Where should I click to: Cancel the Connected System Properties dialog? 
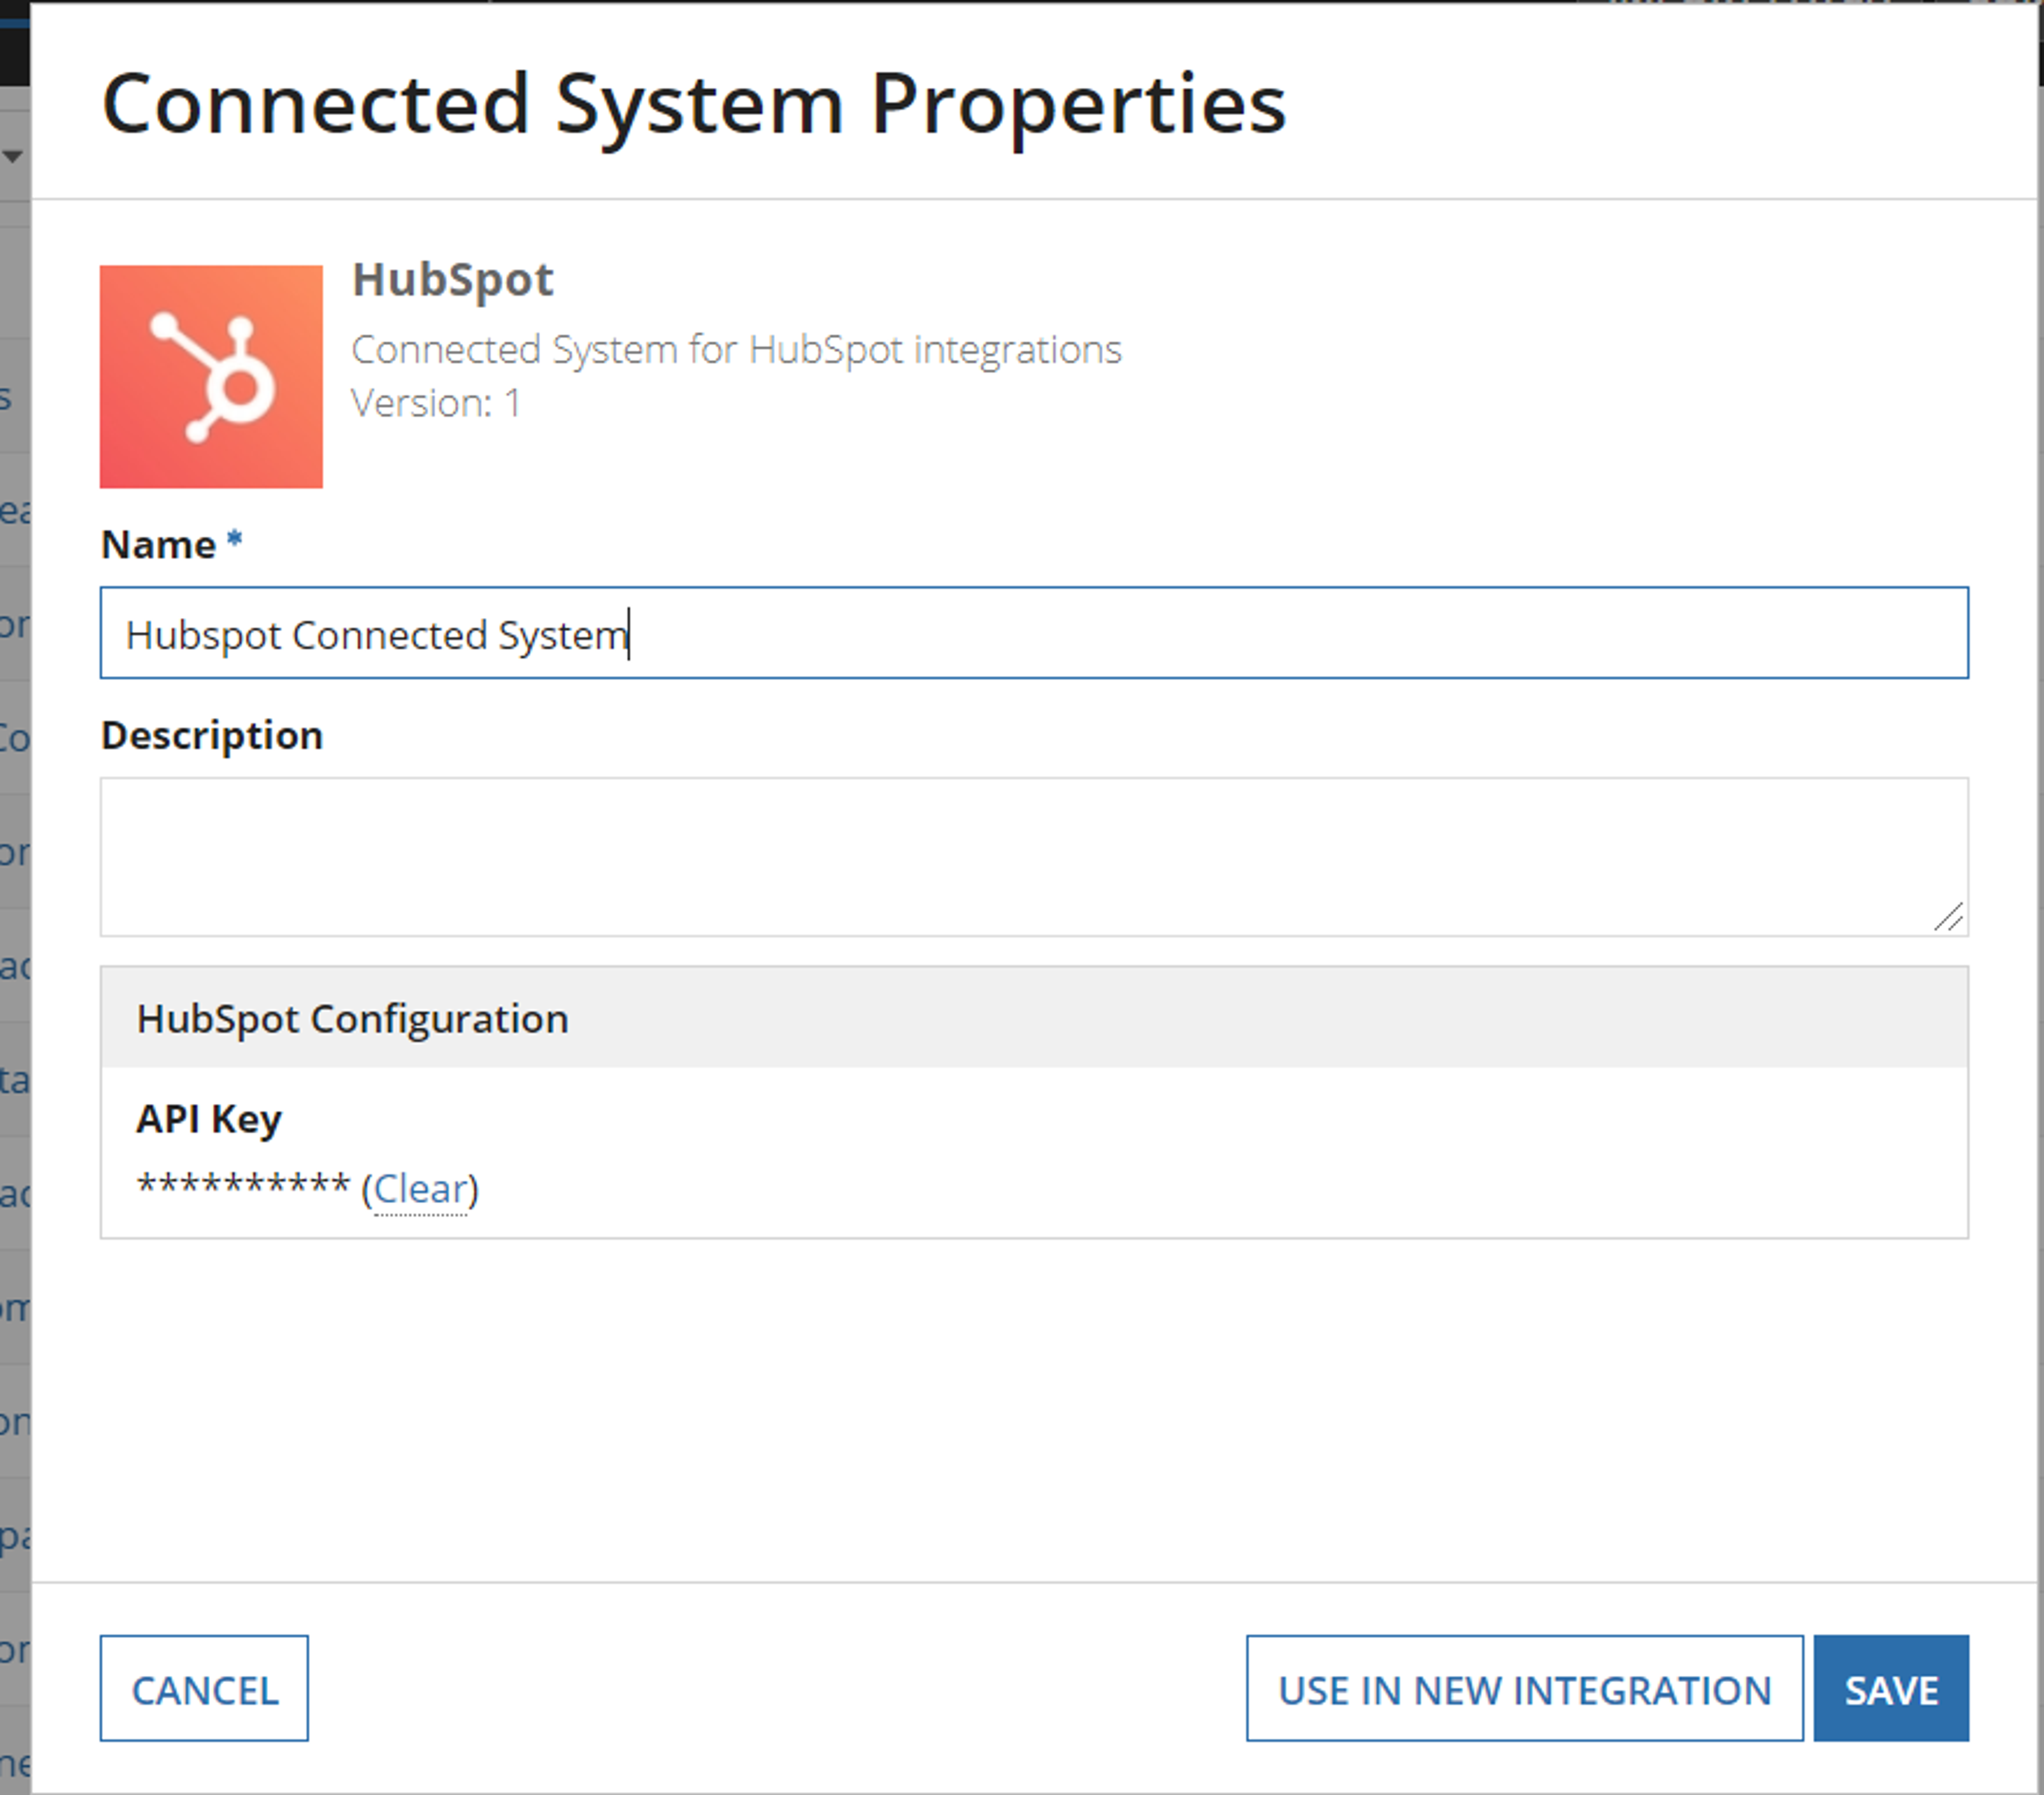(x=204, y=1689)
